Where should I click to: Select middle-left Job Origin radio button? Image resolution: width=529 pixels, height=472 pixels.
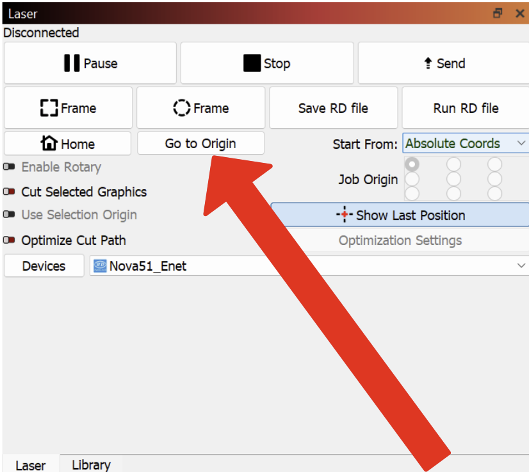[412, 179]
